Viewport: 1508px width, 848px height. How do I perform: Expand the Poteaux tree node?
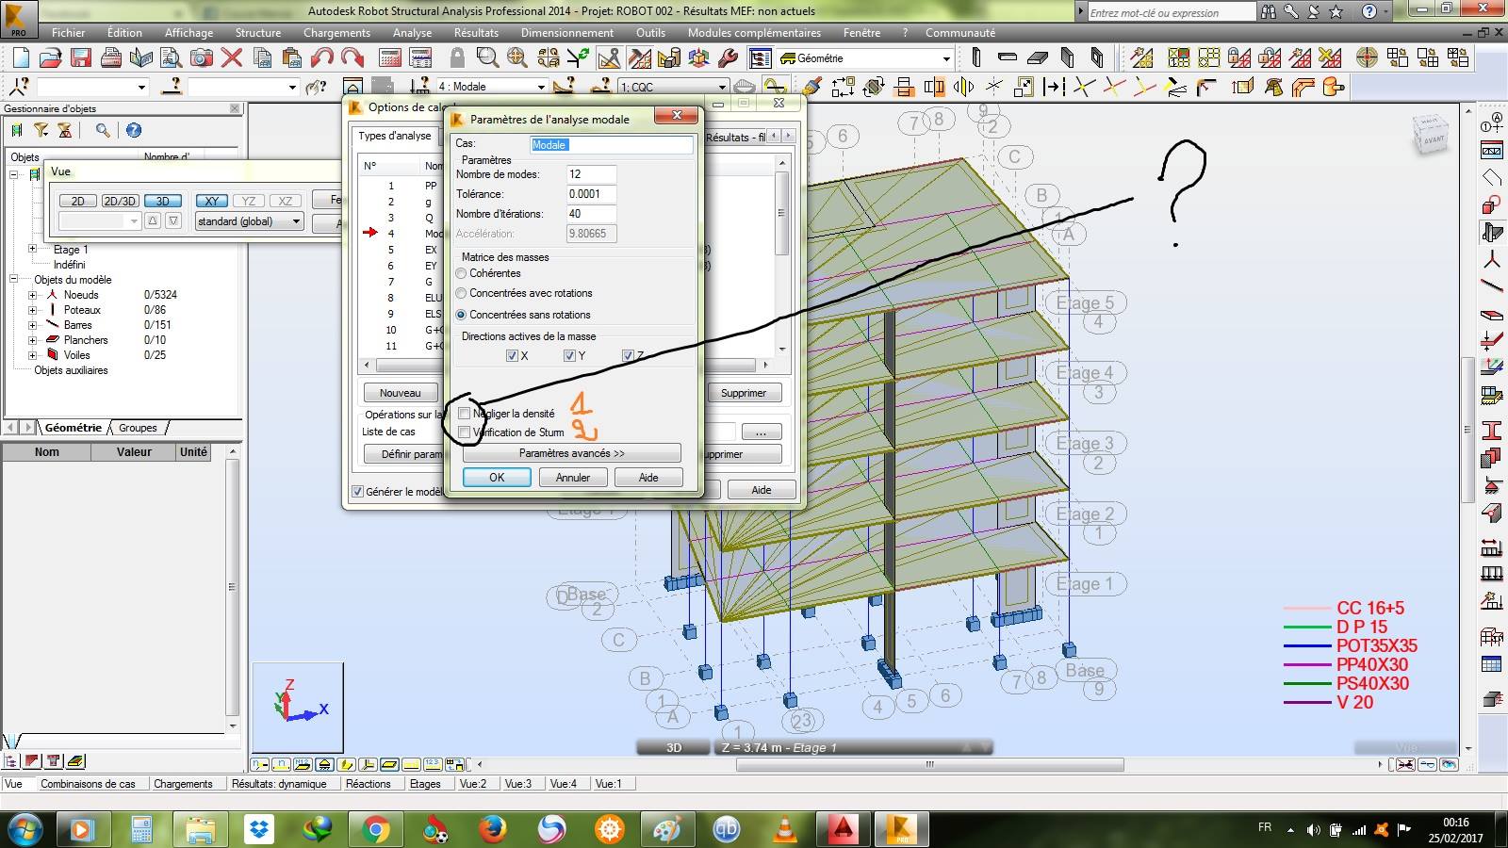click(x=32, y=310)
